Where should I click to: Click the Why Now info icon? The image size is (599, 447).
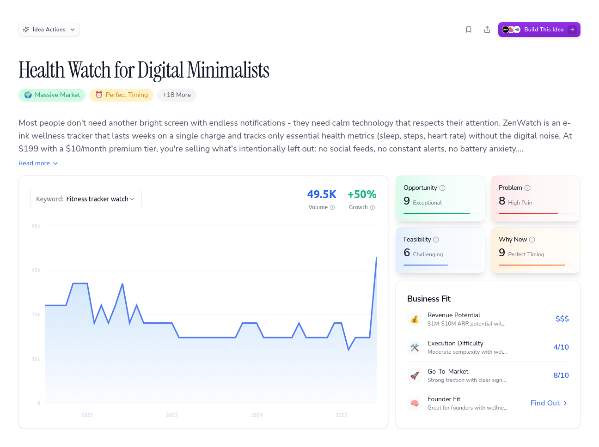(x=532, y=240)
